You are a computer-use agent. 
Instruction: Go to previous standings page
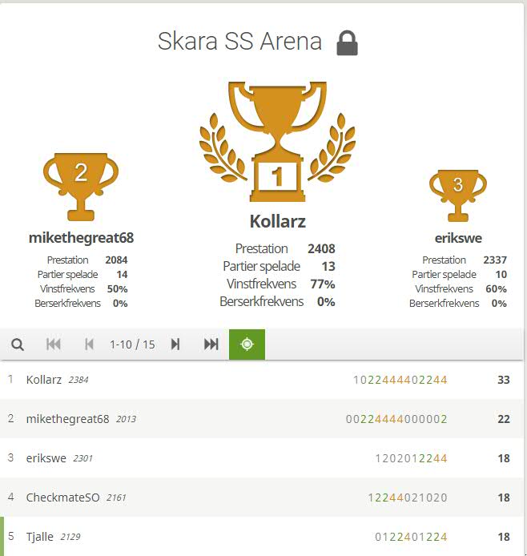point(90,344)
